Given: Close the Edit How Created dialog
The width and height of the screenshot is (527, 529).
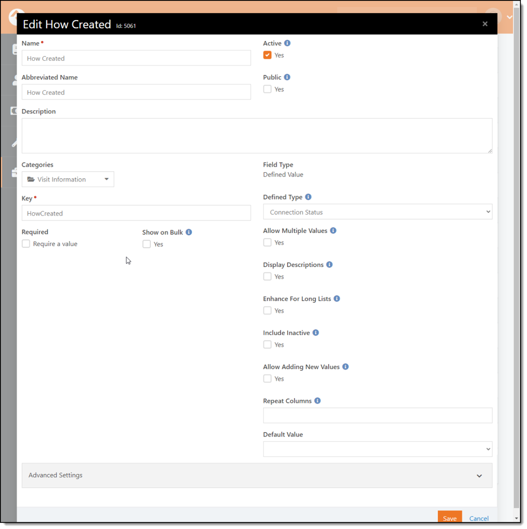Looking at the screenshot, I should (485, 24).
